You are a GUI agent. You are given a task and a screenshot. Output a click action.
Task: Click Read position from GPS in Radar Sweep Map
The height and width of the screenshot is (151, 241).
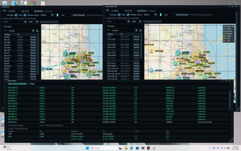point(152,22)
